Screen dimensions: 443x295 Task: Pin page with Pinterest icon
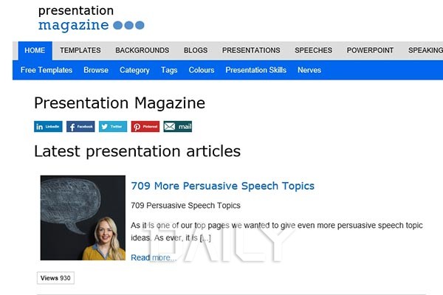point(145,127)
